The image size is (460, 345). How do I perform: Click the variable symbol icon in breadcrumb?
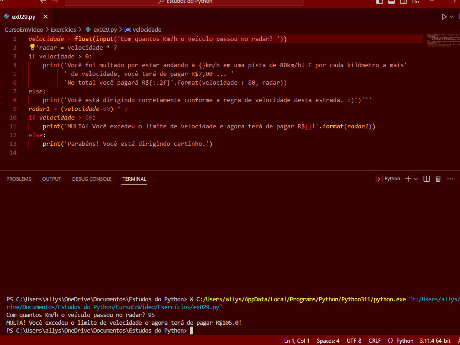click(x=127, y=29)
